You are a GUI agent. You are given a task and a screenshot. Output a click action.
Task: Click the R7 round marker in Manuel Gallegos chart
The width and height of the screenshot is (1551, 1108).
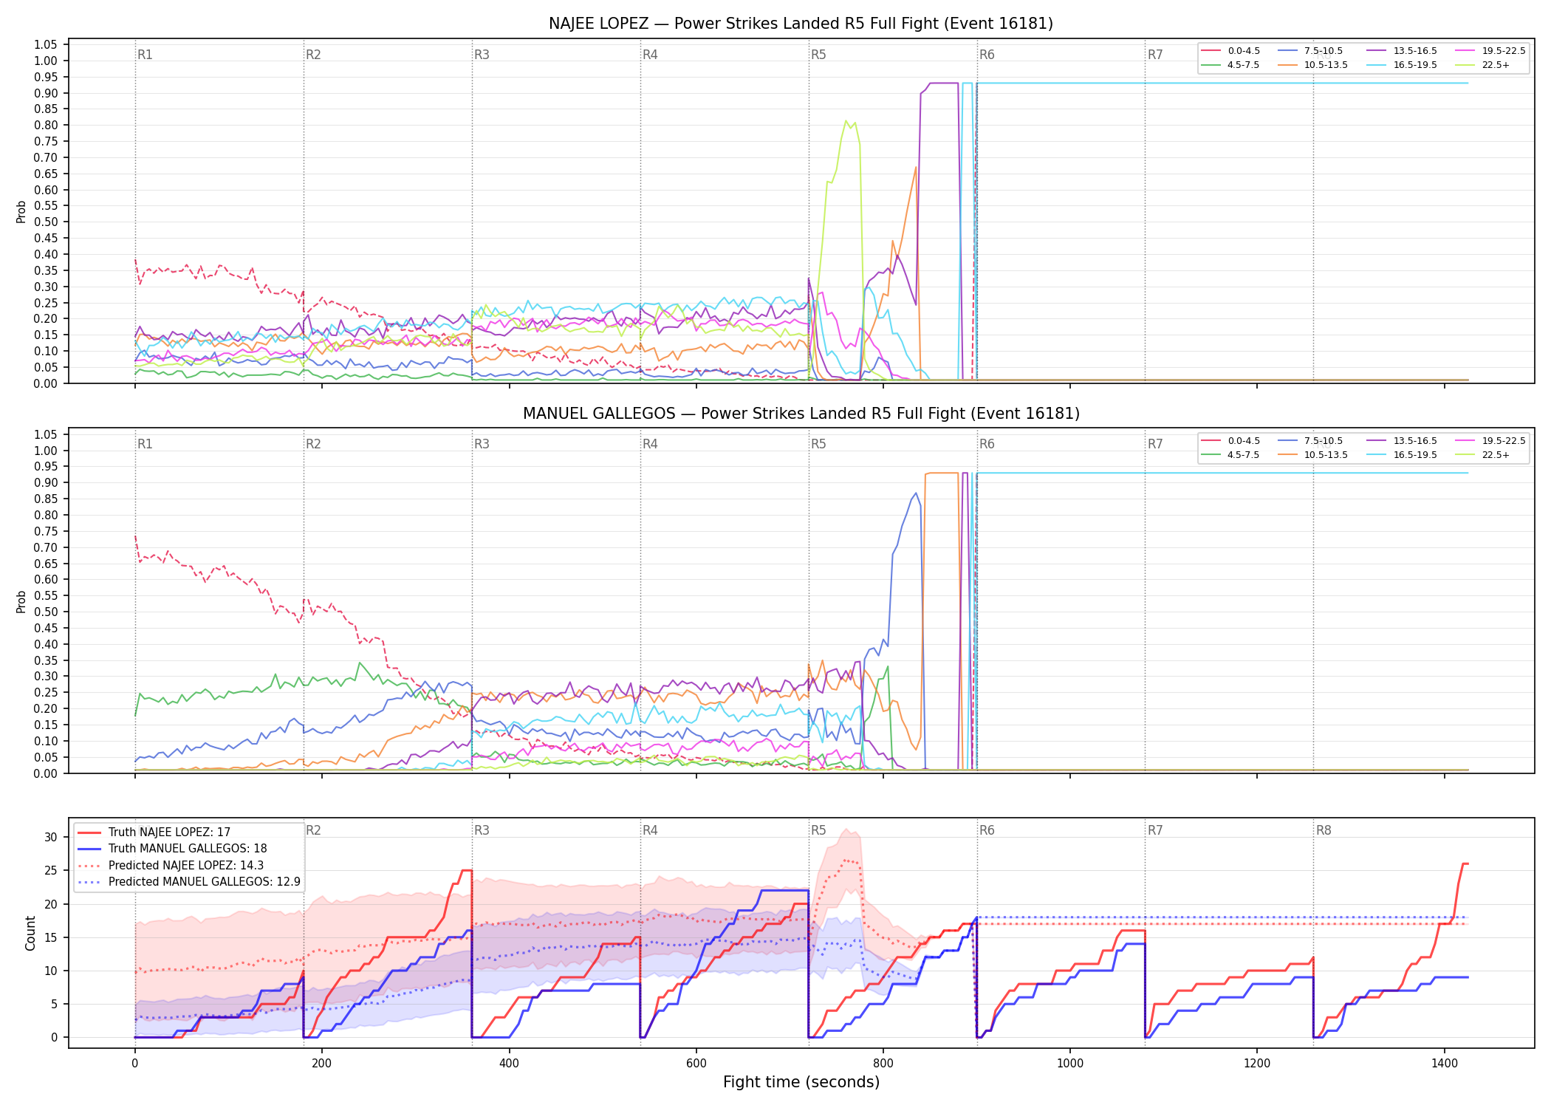tap(1155, 444)
